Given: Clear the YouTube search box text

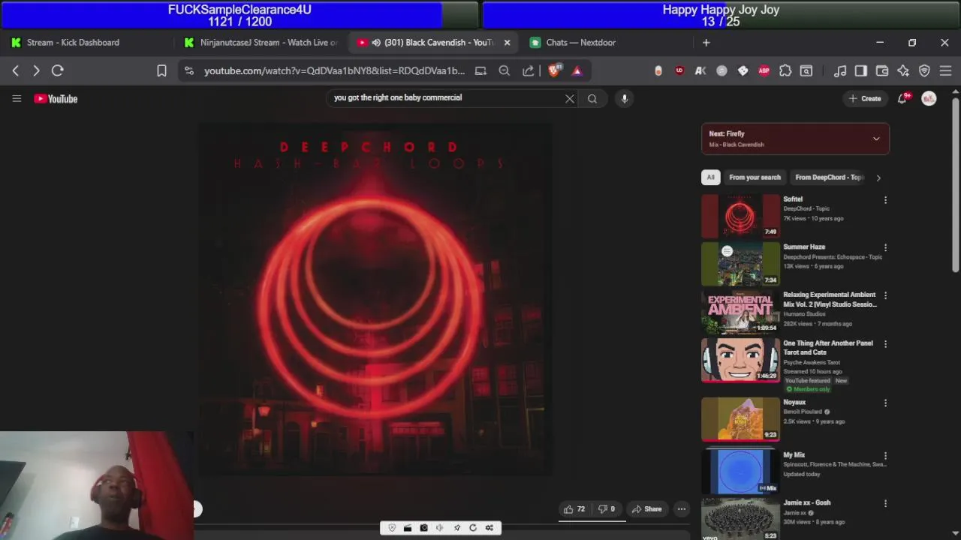Looking at the screenshot, I should click(x=570, y=98).
